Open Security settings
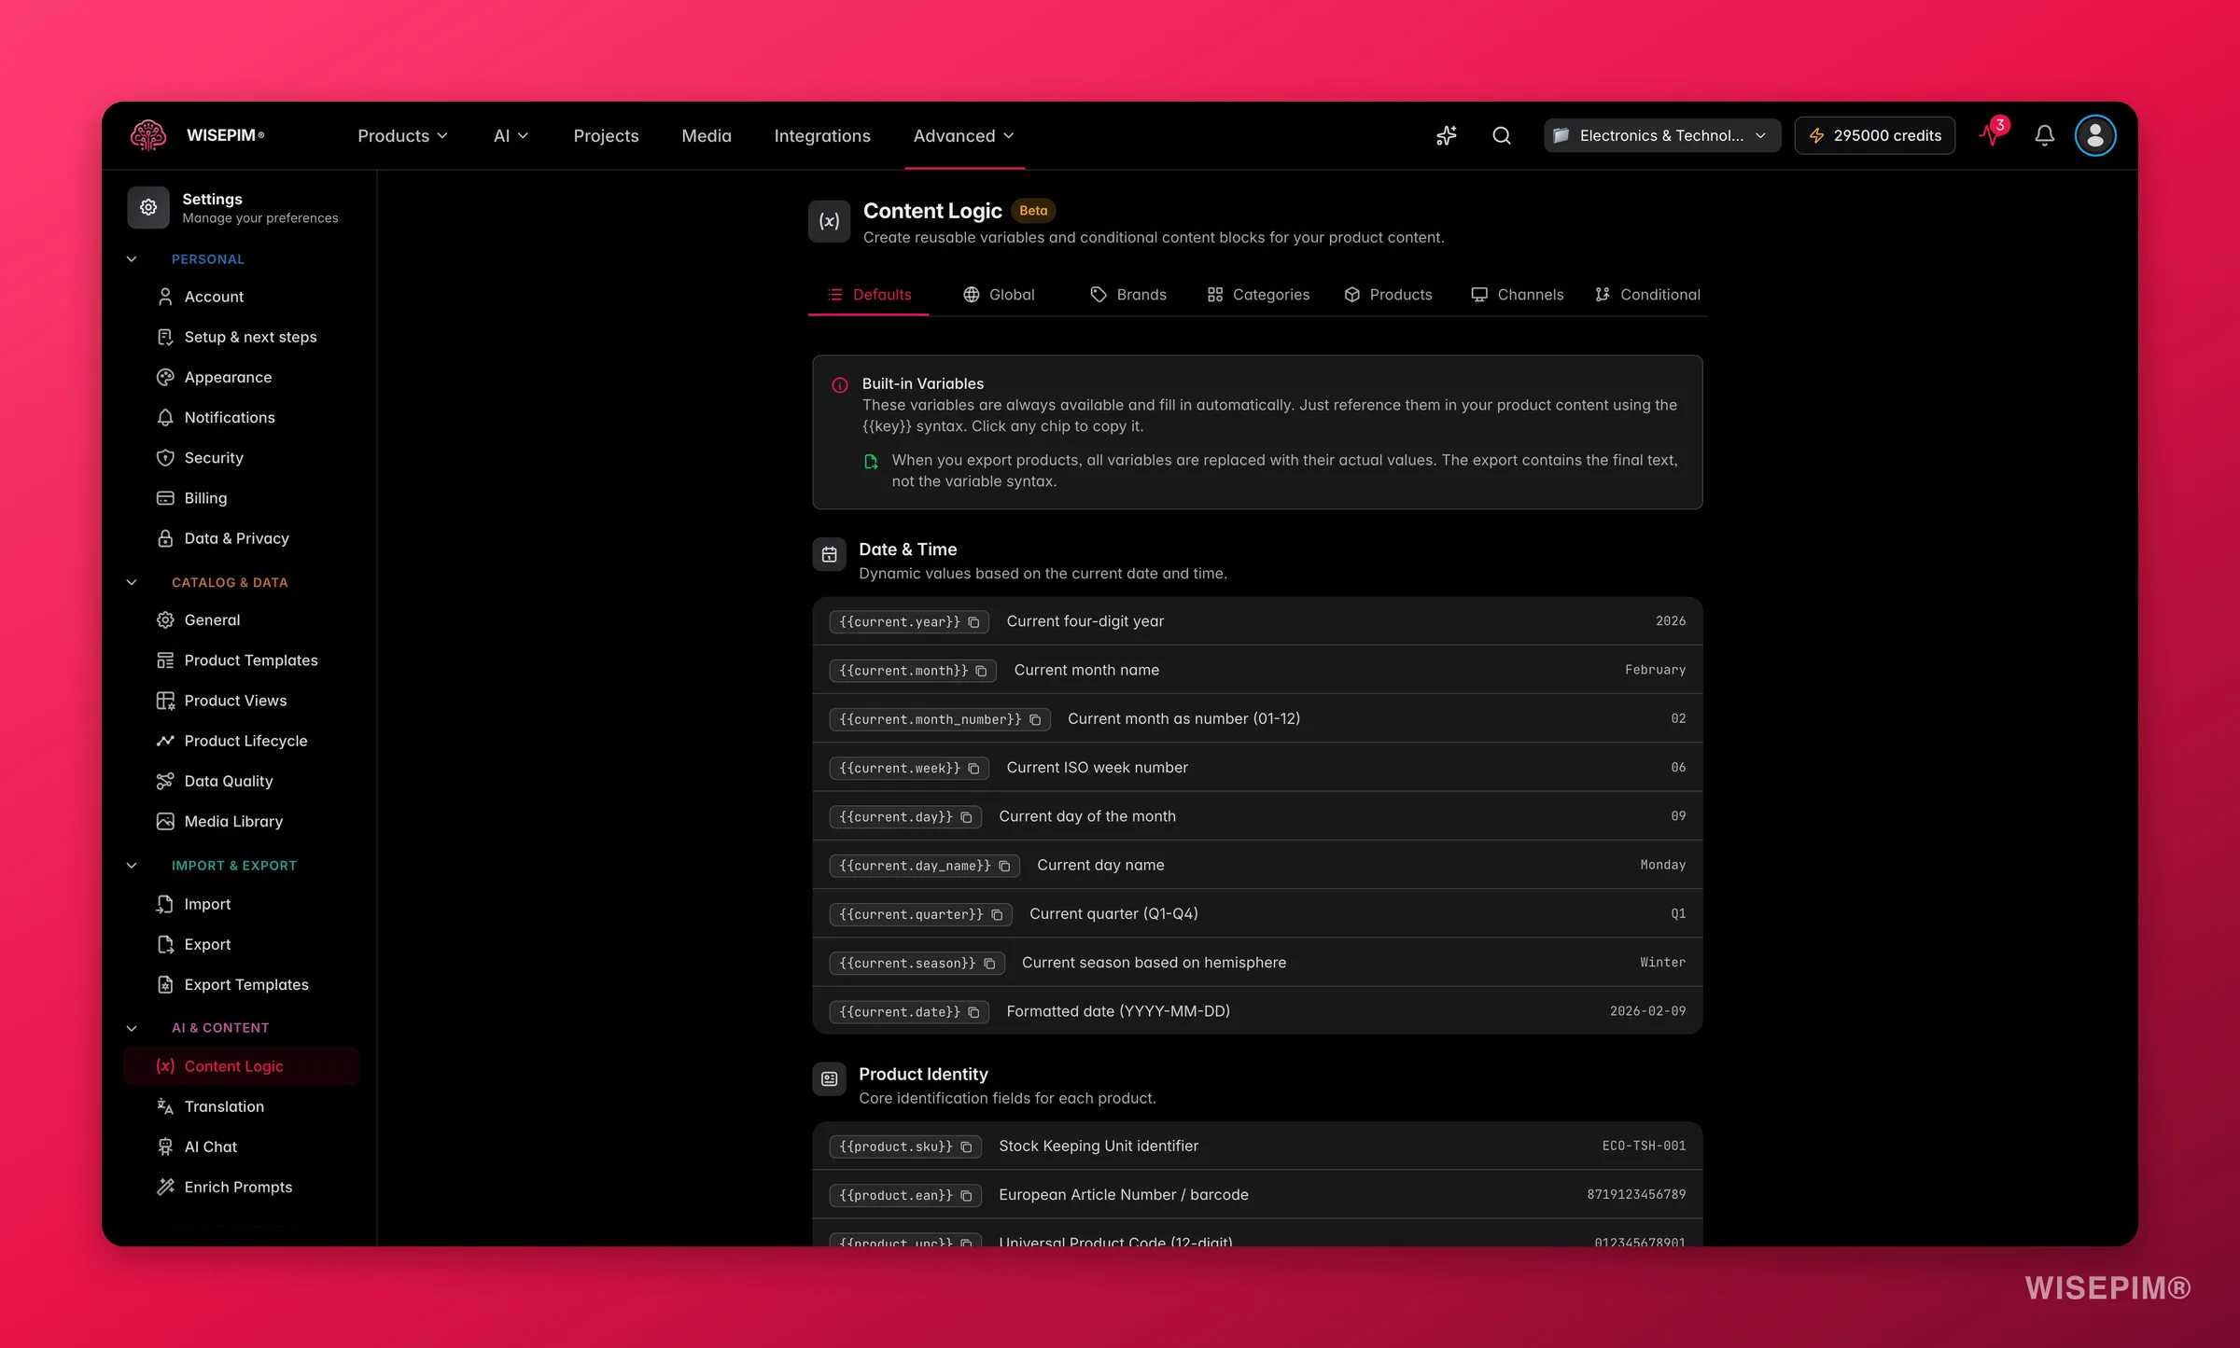This screenshot has width=2240, height=1348. pos(241,458)
